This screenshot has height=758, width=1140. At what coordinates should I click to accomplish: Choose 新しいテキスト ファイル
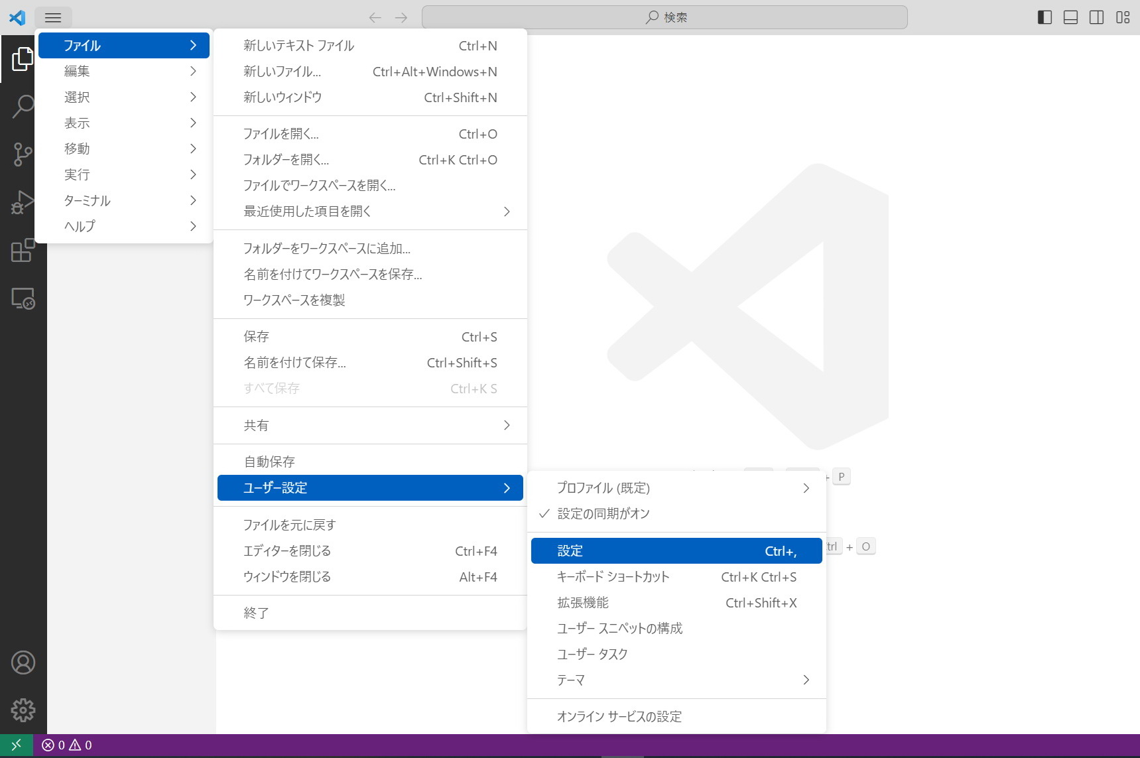coord(370,46)
